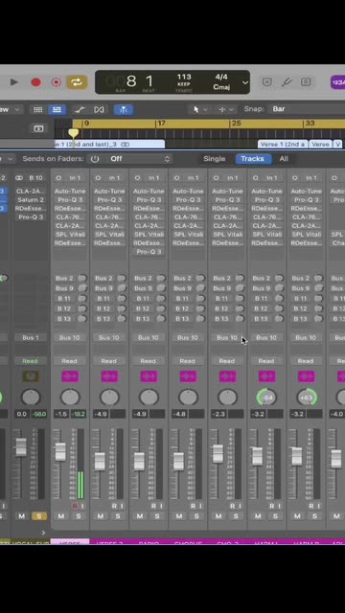Switch mixer to All view
Screen dimensions: 345x613
(284, 159)
